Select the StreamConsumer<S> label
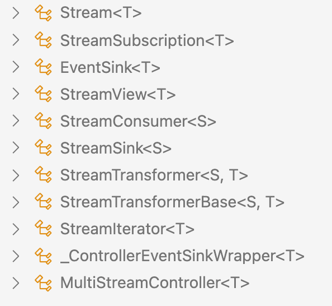This screenshot has height=306, width=332. (x=138, y=121)
